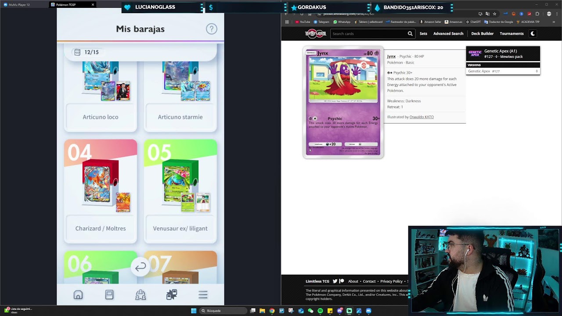This screenshot has height=316, width=562.
Task: Open Sticky Notes from the taskbar
Action: (330, 311)
